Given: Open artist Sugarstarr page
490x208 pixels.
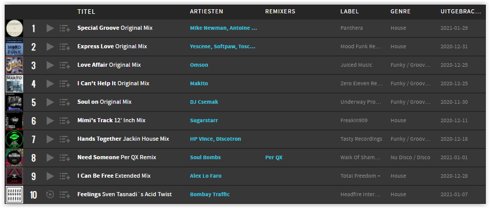Looking at the screenshot, I should coord(204,120).
